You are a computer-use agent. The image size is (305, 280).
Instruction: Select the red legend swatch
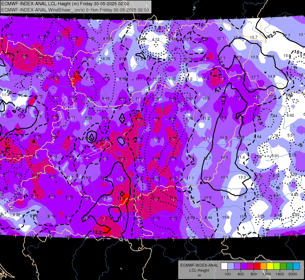click(x=257, y=266)
